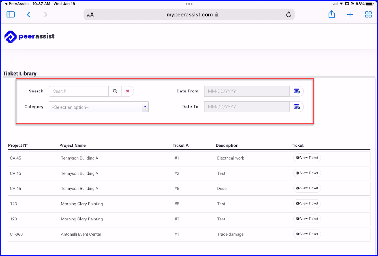The height and width of the screenshot is (256, 378).
Task: Tap the three dots multitasking control
Action: click(x=189, y=4)
